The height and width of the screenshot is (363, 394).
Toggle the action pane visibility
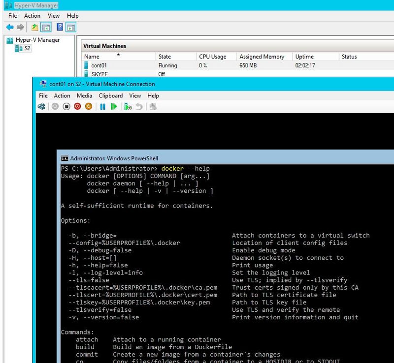click(72, 27)
